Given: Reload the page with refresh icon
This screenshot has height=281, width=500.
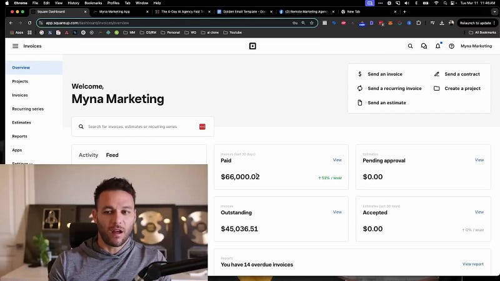Looking at the screenshot, I should click(x=29, y=23).
